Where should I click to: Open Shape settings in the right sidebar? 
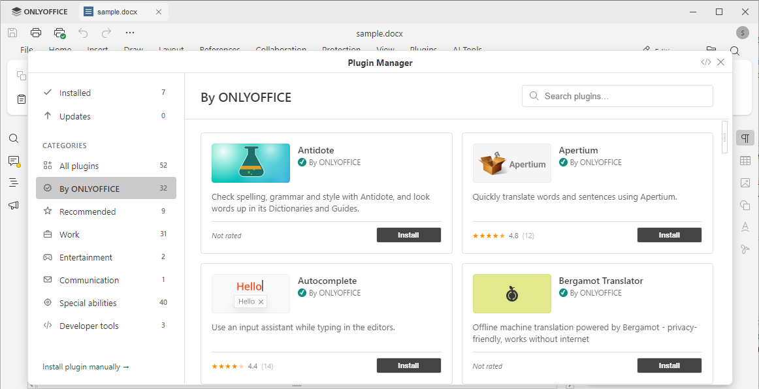coord(745,205)
